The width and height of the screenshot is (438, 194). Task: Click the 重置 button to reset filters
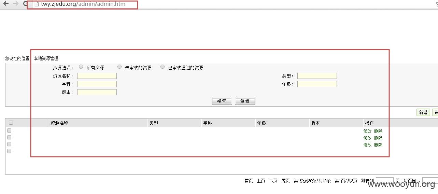pos(245,101)
